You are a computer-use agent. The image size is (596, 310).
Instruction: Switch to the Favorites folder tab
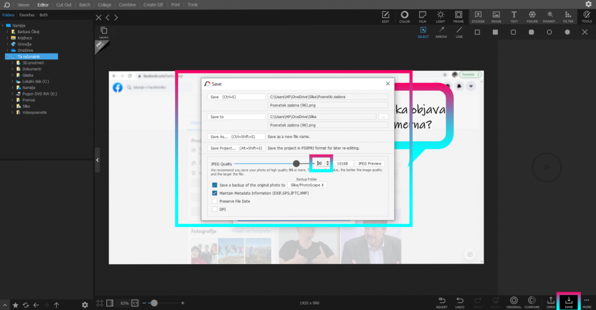tap(27, 15)
